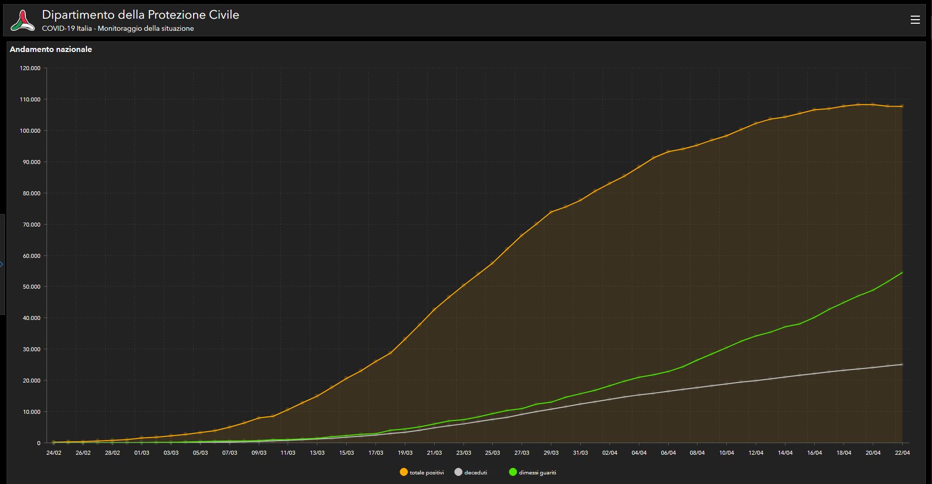The height and width of the screenshot is (484, 932).
Task: Click the 60.000 y-axis label
Action: click(x=32, y=256)
